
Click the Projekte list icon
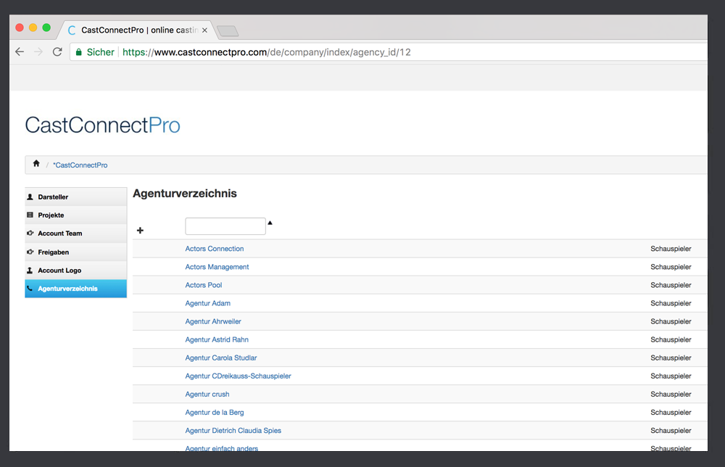click(x=30, y=215)
